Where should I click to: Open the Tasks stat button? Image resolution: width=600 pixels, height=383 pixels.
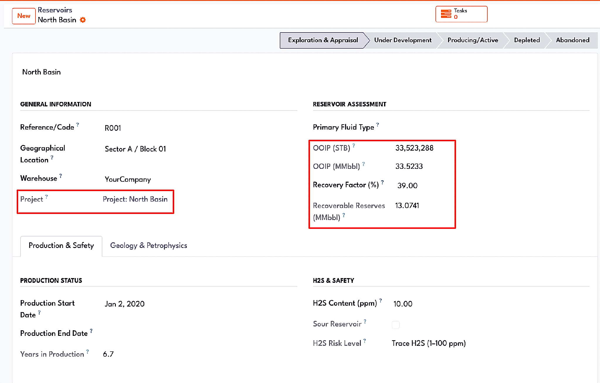point(461,14)
